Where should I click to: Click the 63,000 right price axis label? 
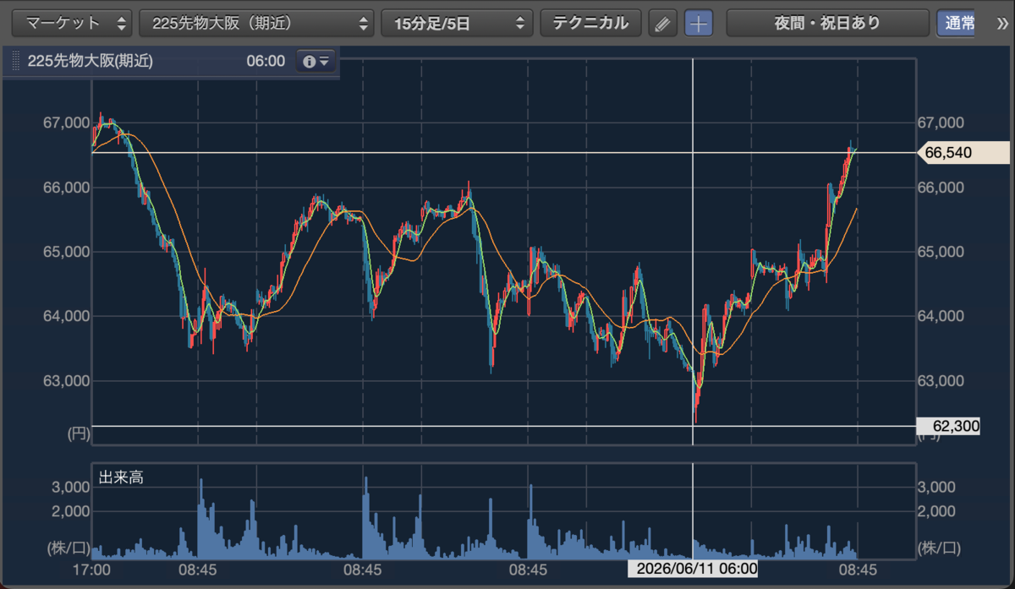tap(941, 380)
